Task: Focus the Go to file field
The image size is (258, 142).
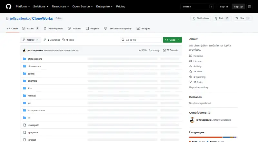Action: 141,40
